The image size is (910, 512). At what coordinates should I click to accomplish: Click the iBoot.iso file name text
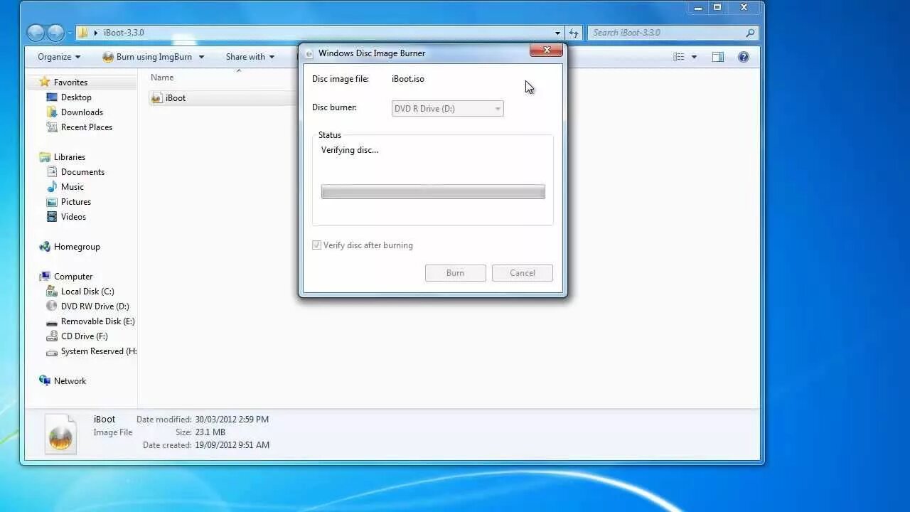tap(408, 79)
